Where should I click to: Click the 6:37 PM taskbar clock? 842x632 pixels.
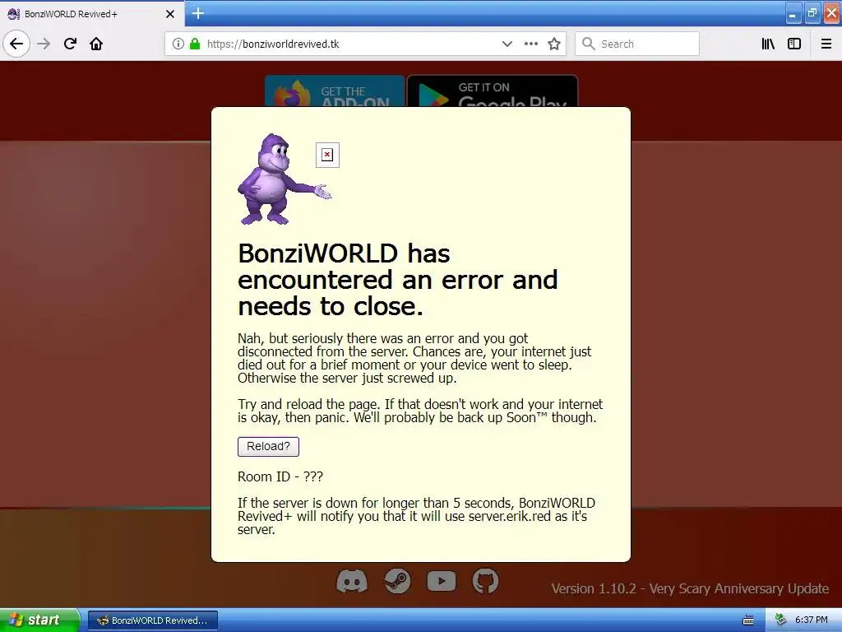click(812, 620)
